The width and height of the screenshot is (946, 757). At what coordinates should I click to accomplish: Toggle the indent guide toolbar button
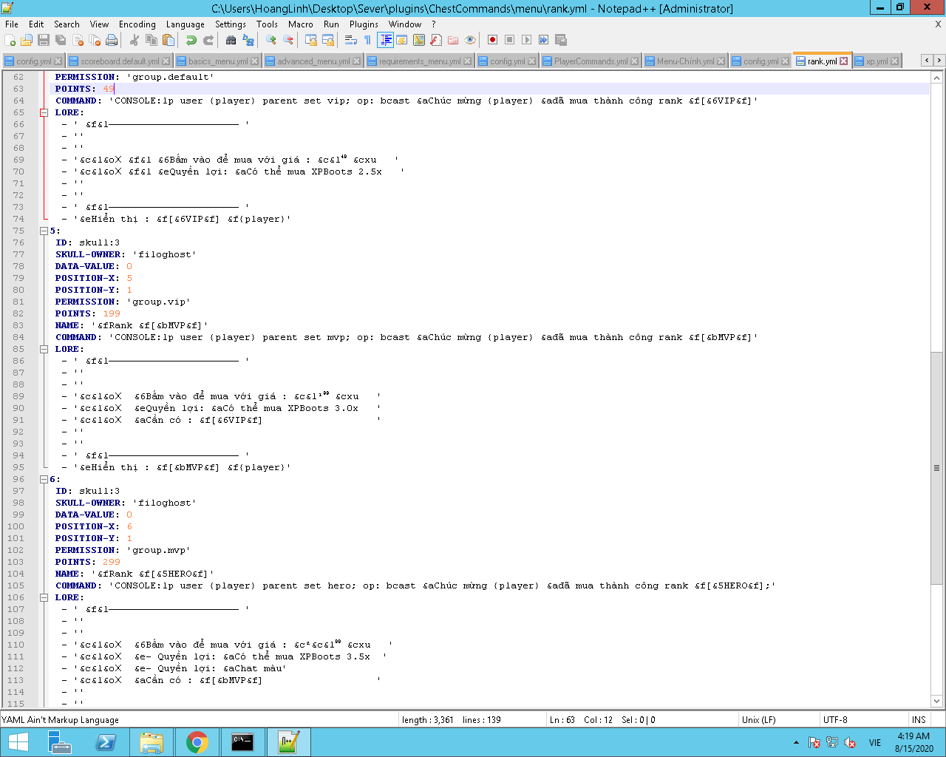coord(385,40)
